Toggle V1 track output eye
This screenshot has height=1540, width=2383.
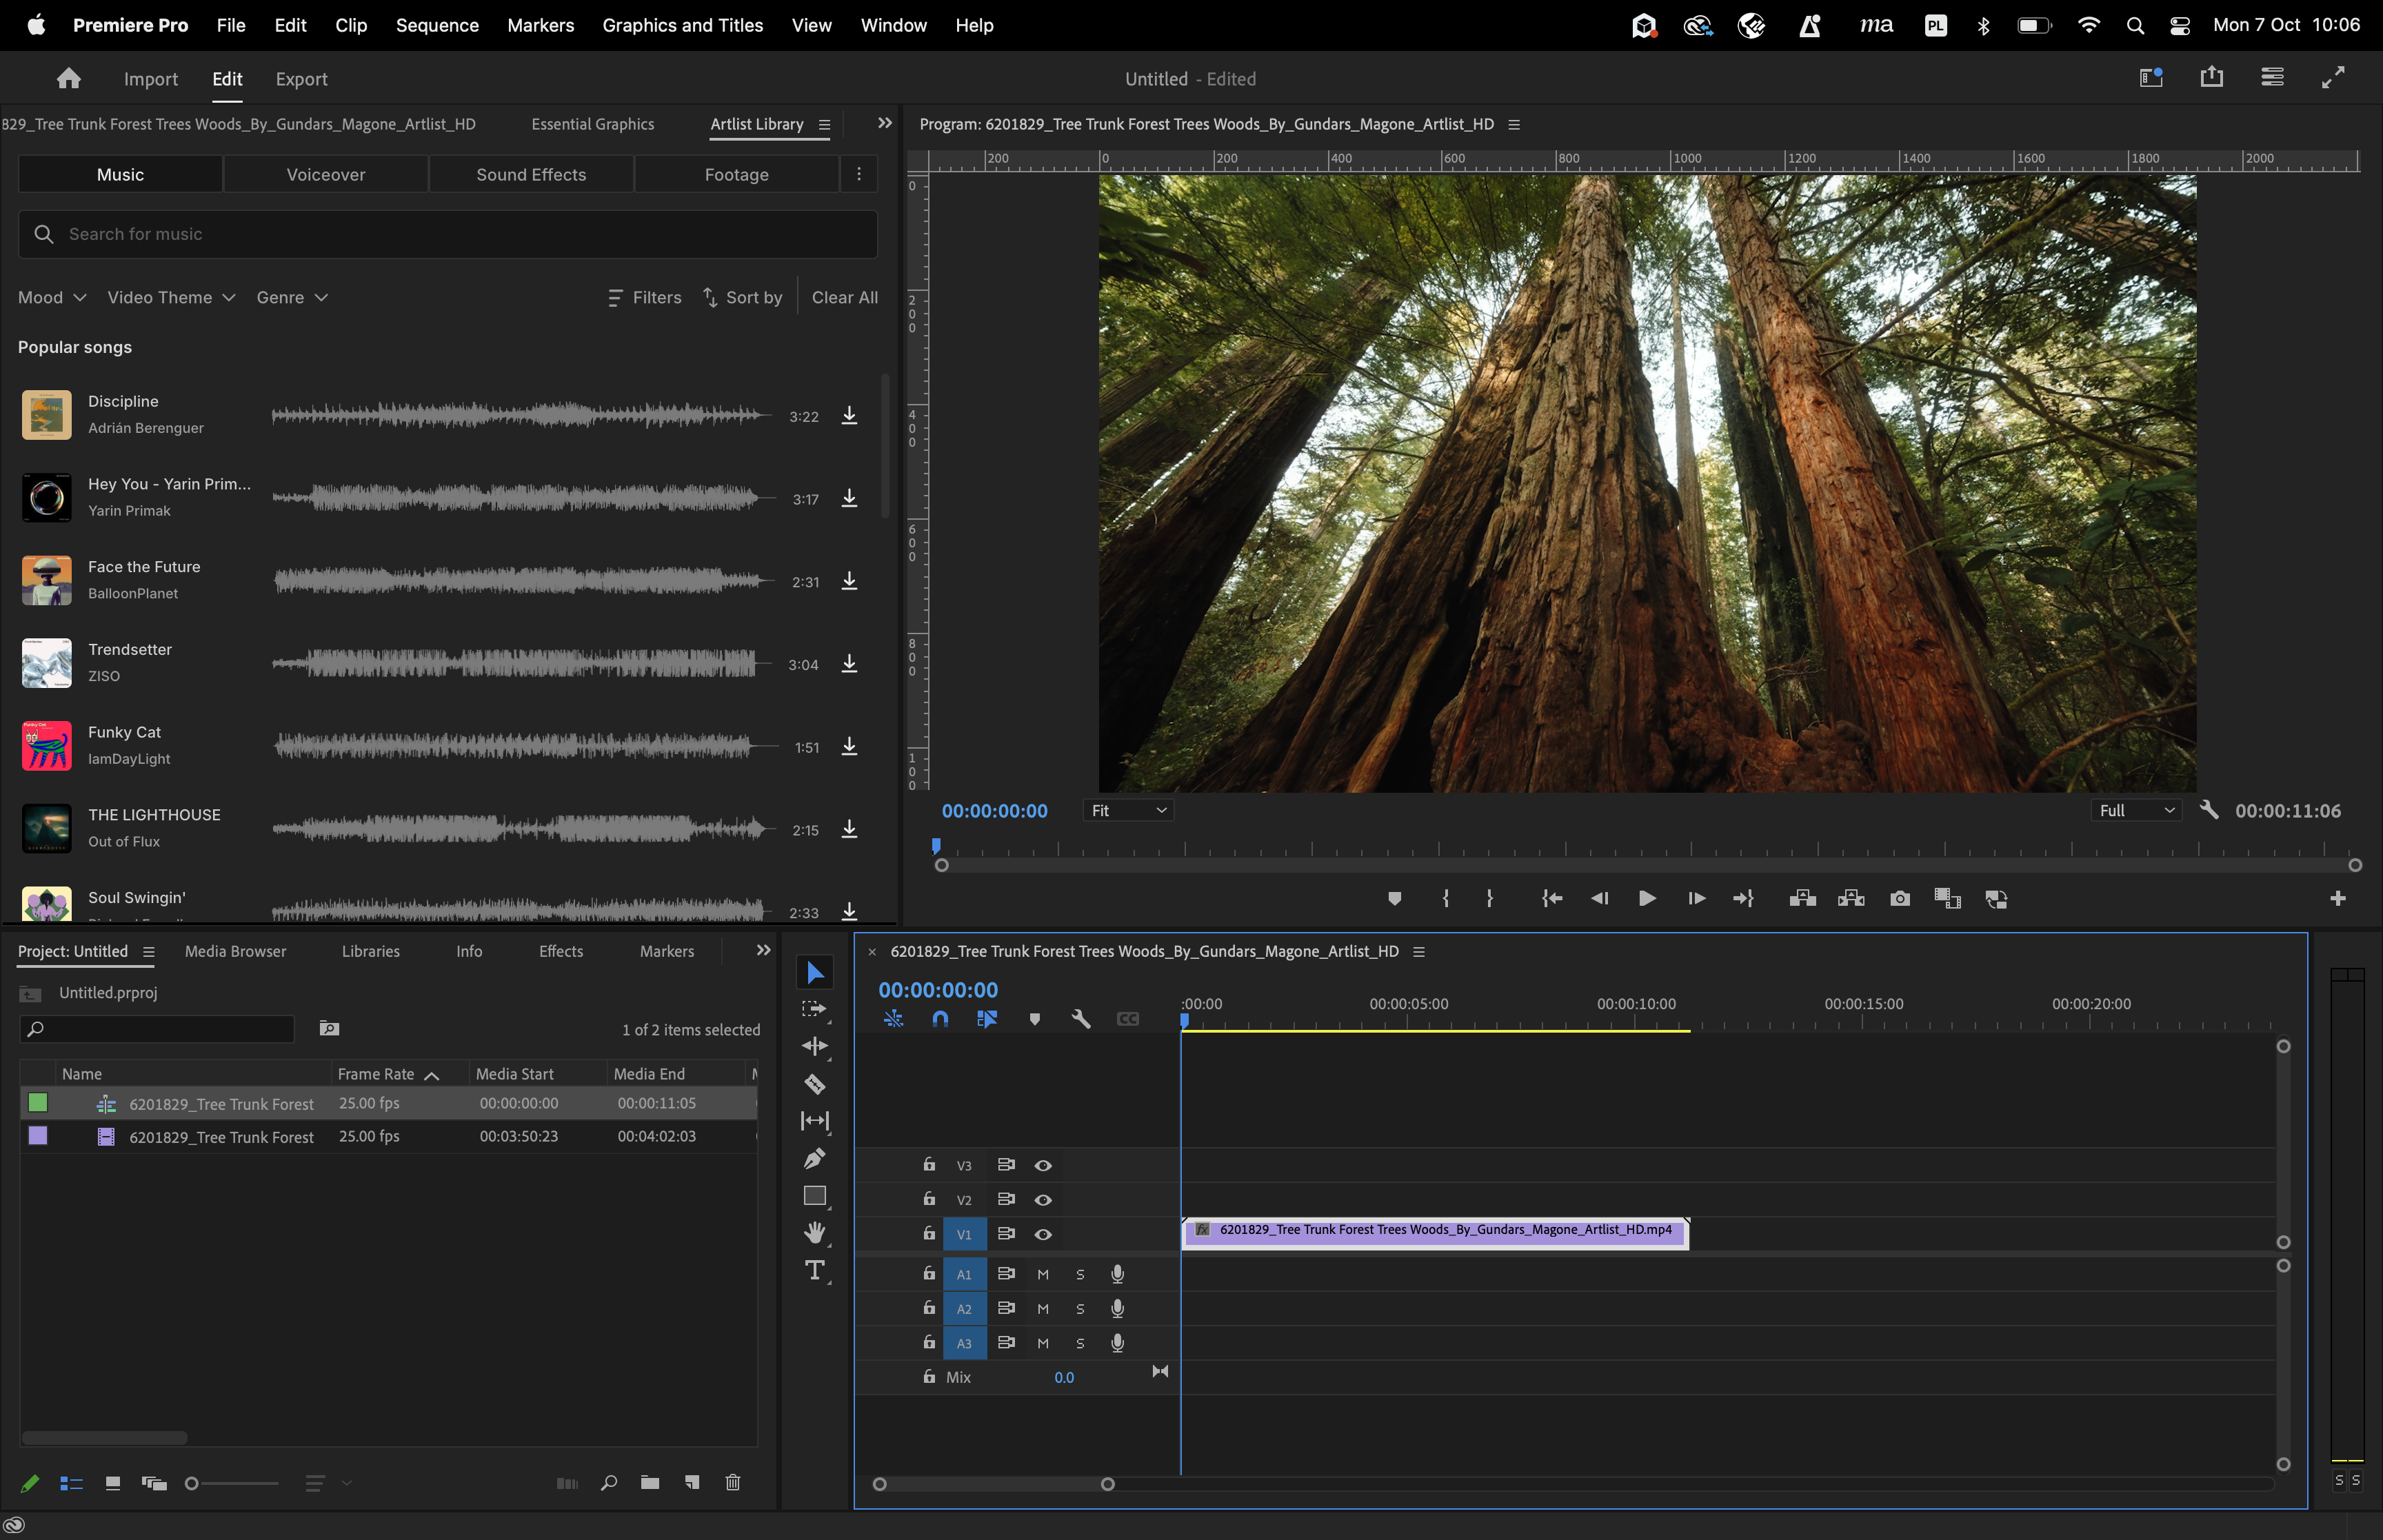[x=1043, y=1234]
